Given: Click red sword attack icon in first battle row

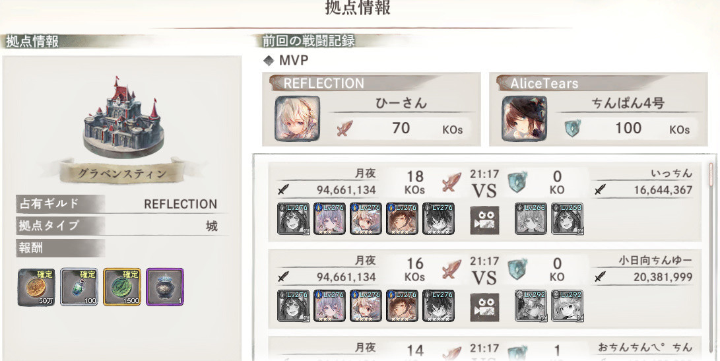Looking at the screenshot, I should pyautogui.click(x=451, y=182).
